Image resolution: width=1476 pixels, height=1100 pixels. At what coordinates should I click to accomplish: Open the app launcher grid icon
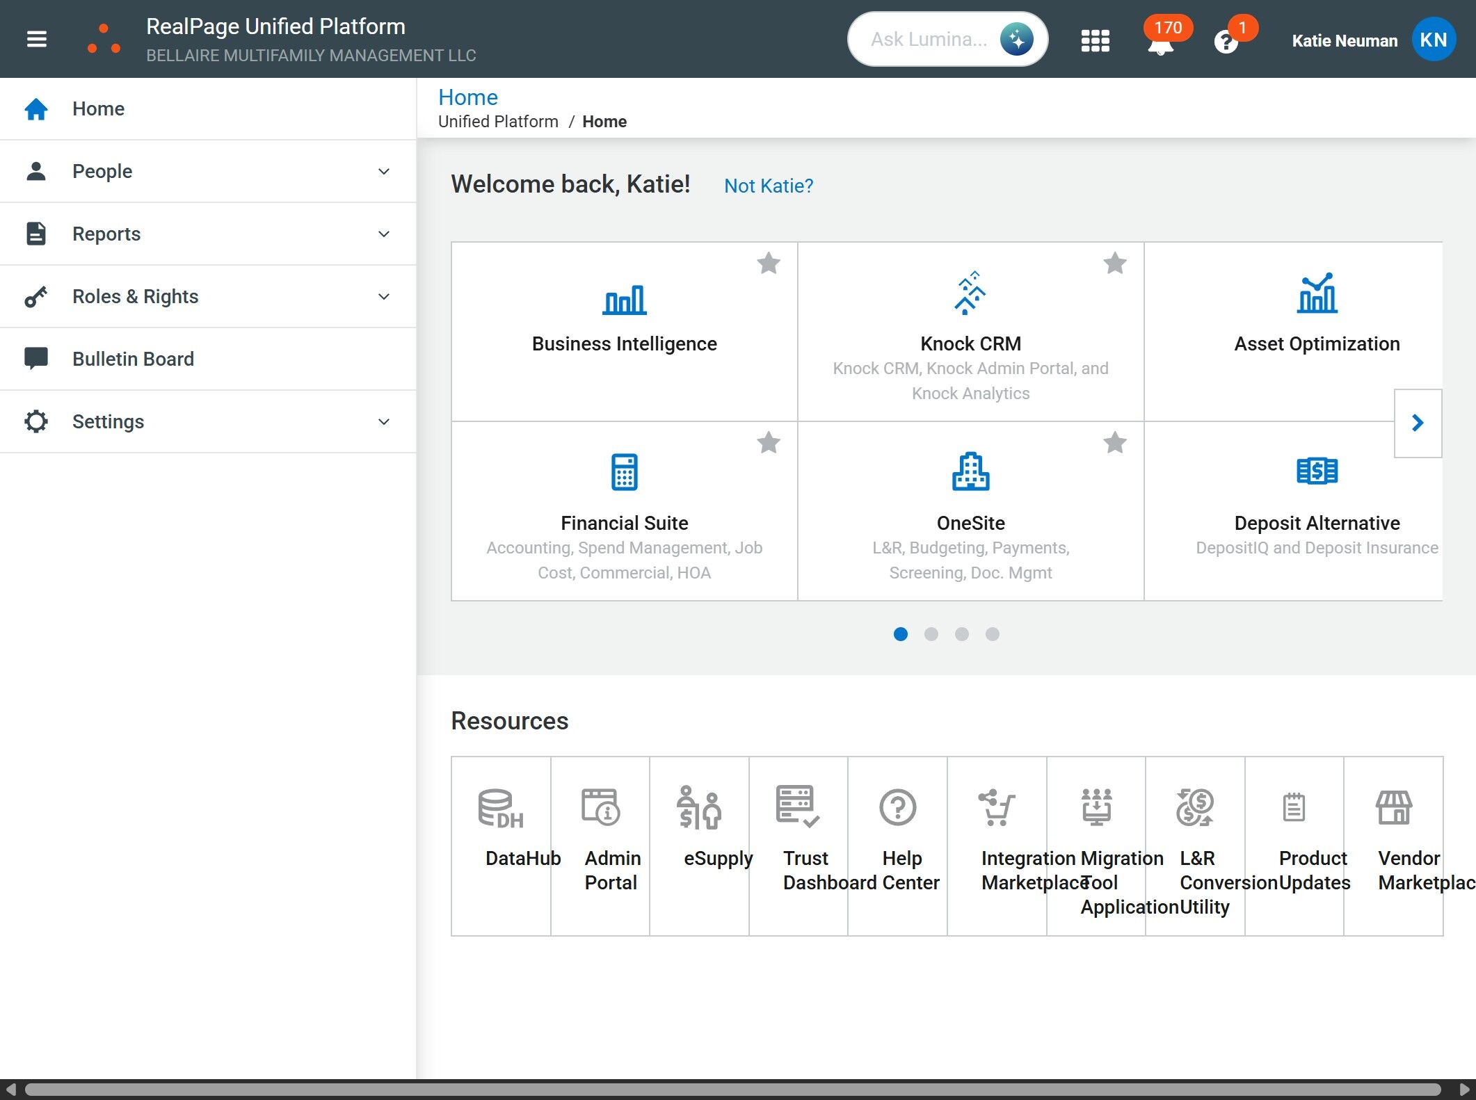click(x=1095, y=40)
